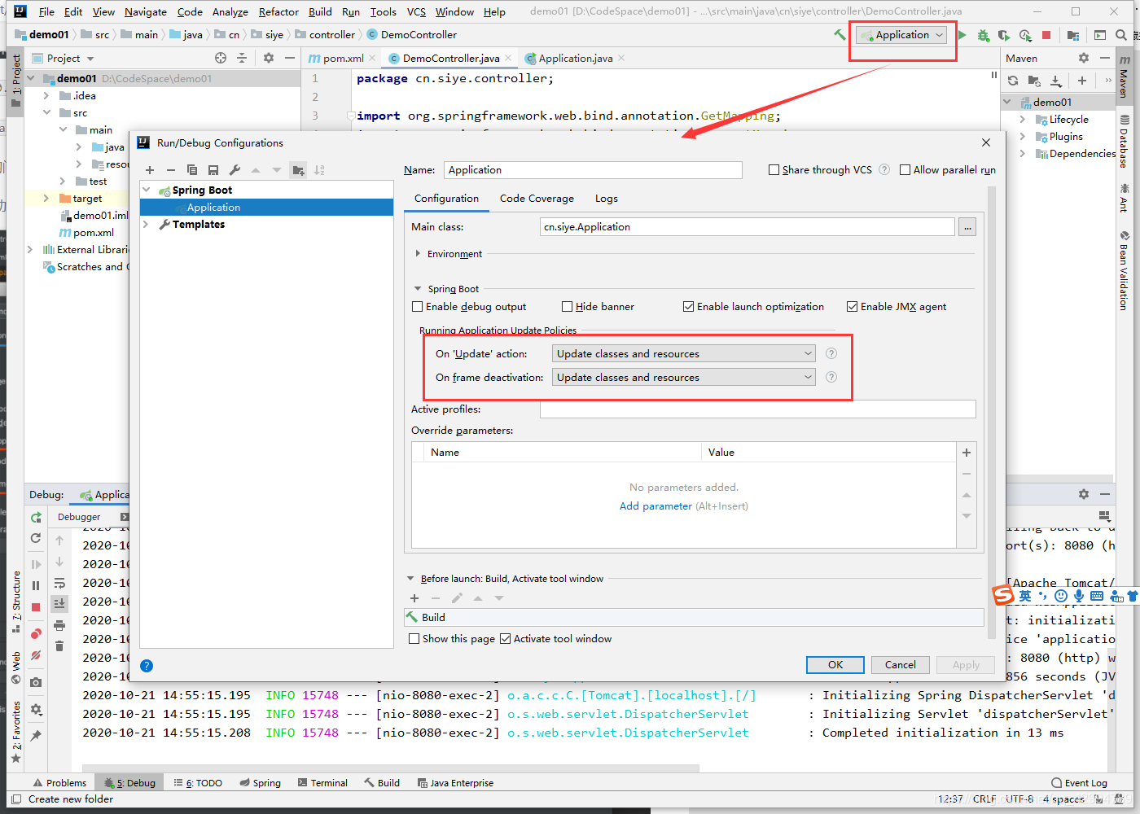Click OK button in dialog
The height and width of the screenshot is (814, 1140).
835,665
